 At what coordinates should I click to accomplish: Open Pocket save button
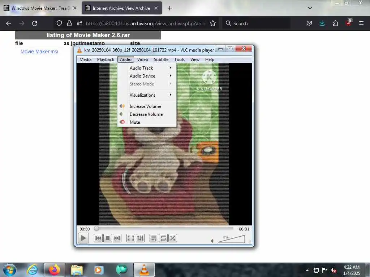pyautogui.click(x=309, y=23)
